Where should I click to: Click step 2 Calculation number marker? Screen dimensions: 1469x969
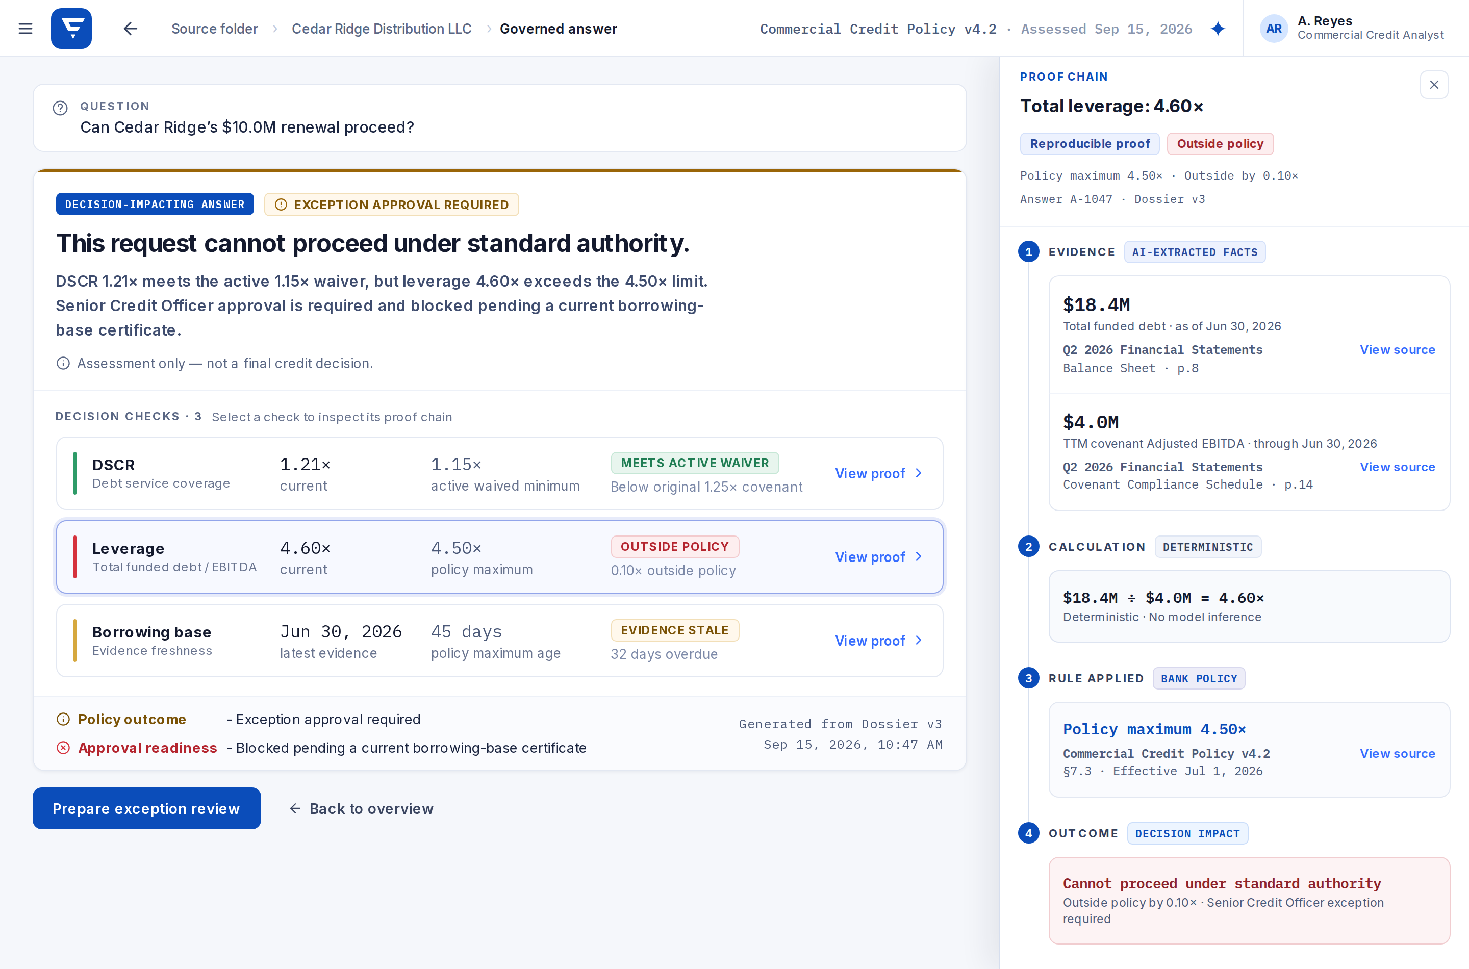(x=1028, y=546)
